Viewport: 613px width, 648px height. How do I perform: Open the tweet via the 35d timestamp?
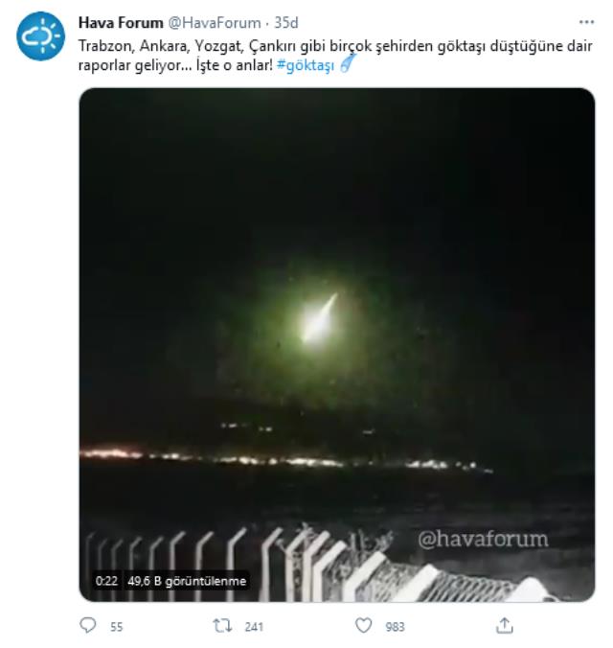(x=286, y=23)
